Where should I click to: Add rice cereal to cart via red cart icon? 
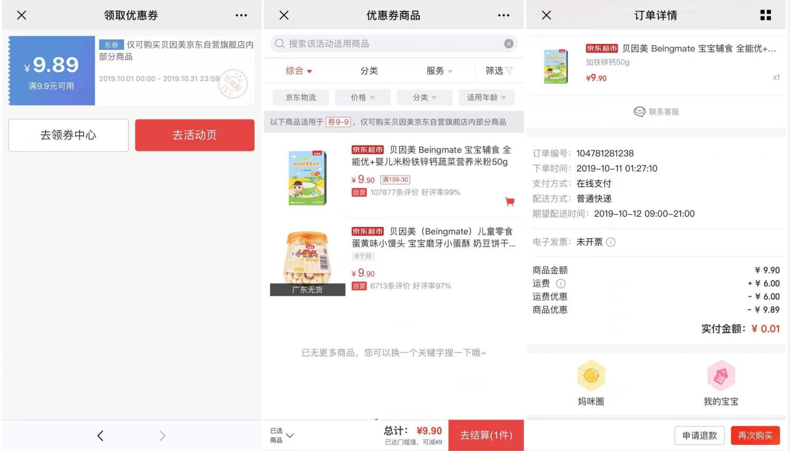[x=509, y=202]
